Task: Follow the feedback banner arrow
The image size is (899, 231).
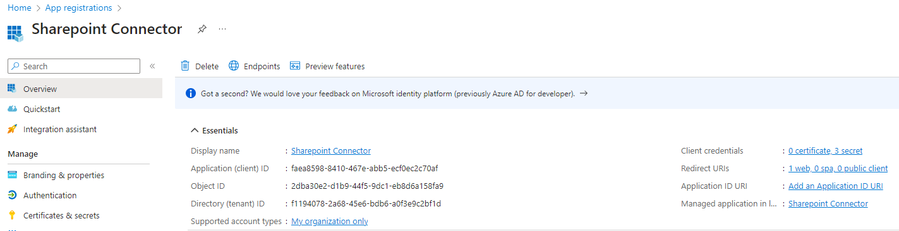Action: (x=584, y=93)
